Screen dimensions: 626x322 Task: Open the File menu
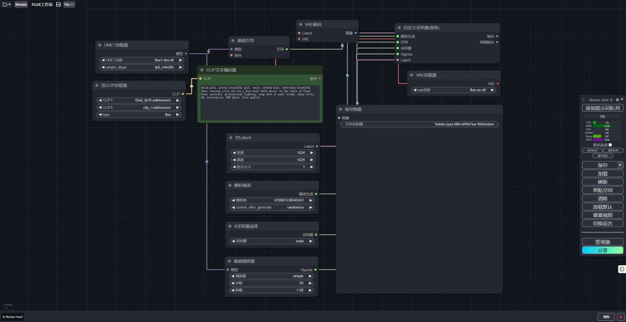(x=68, y=4)
